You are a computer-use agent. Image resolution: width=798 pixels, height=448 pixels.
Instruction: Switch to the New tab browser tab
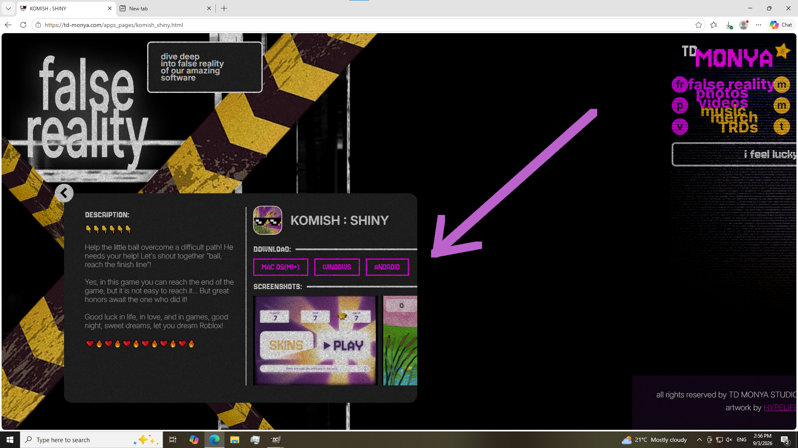(x=165, y=8)
